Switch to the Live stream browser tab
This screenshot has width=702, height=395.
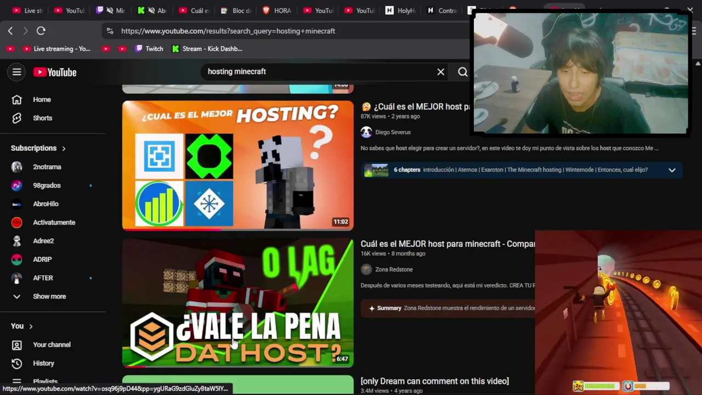tap(27, 10)
